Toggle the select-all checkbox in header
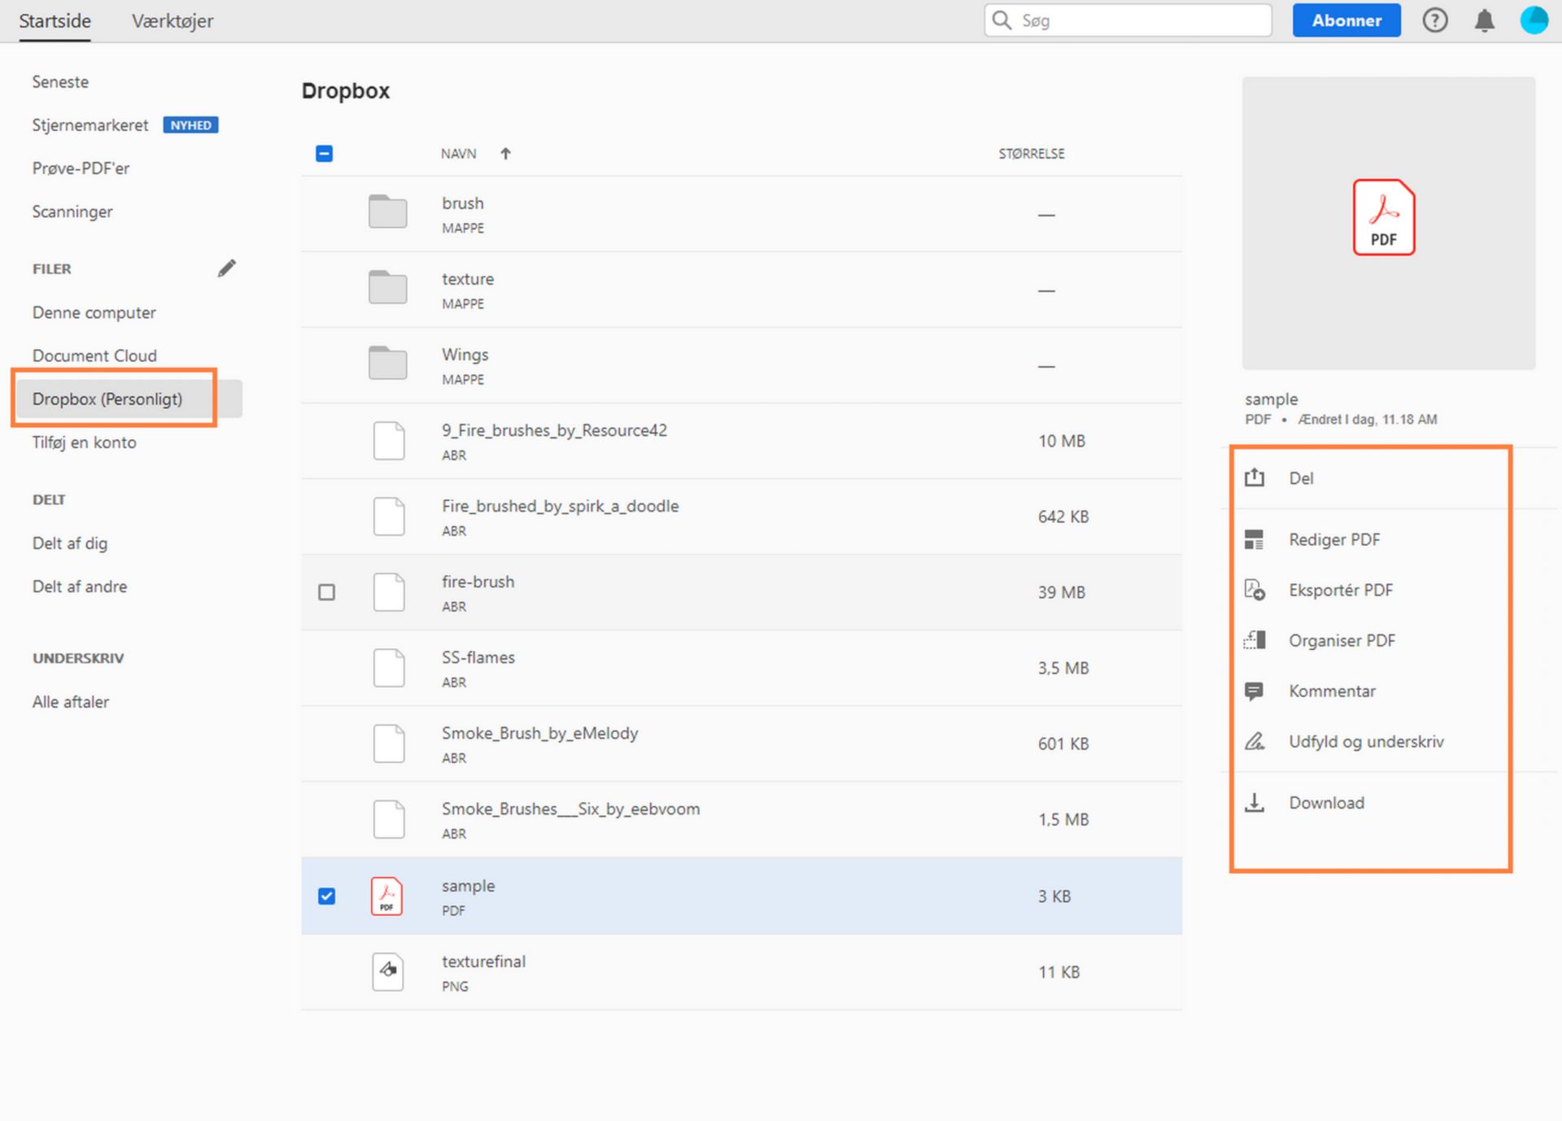This screenshot has height=1121, width=1562. [324, 153]
